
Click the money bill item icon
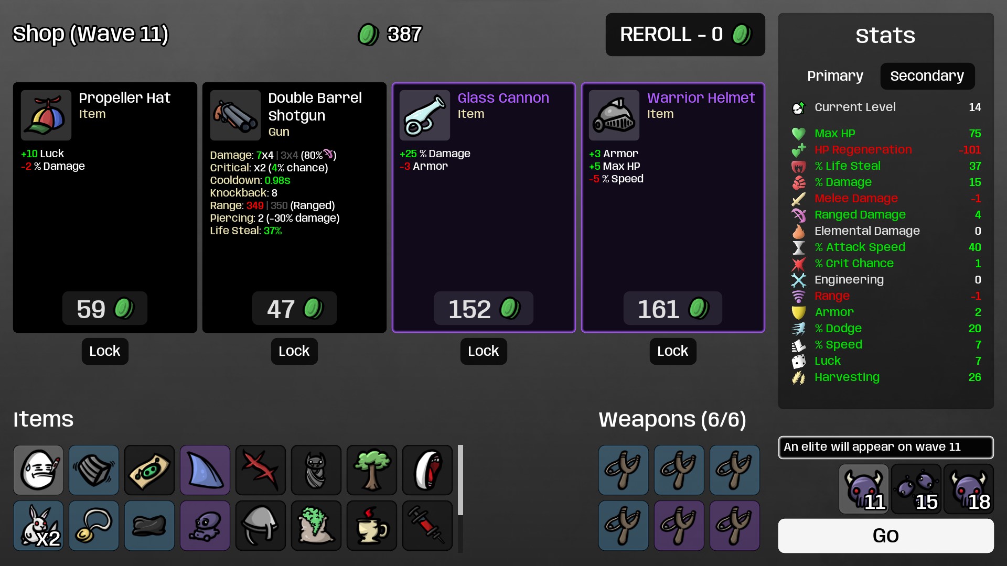[149, 470]
